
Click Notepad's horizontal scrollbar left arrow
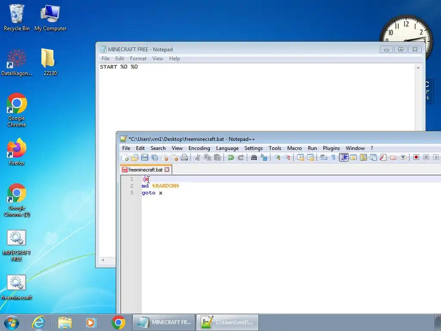[x=102, y=260]
